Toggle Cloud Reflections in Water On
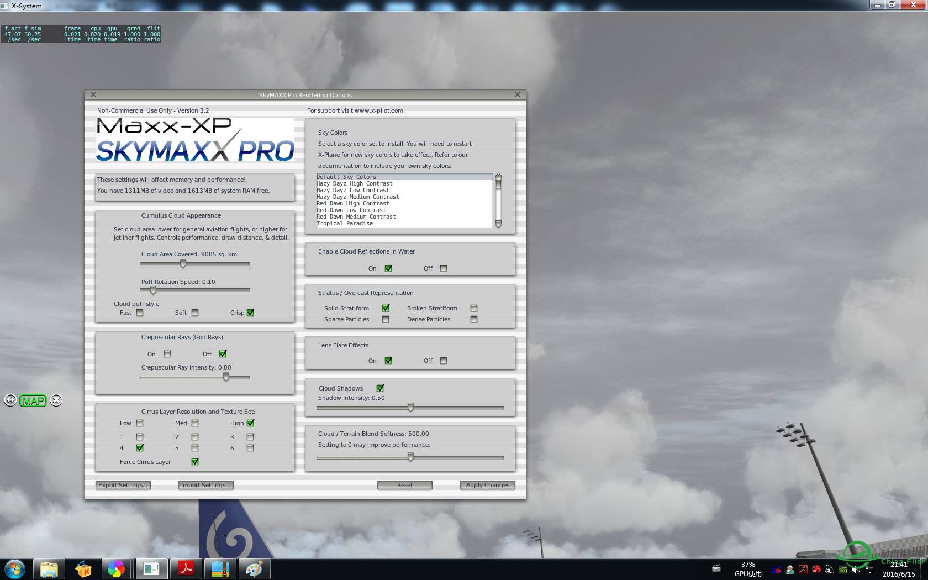Viewport: 928px width, 580px height. coord(388,268)
